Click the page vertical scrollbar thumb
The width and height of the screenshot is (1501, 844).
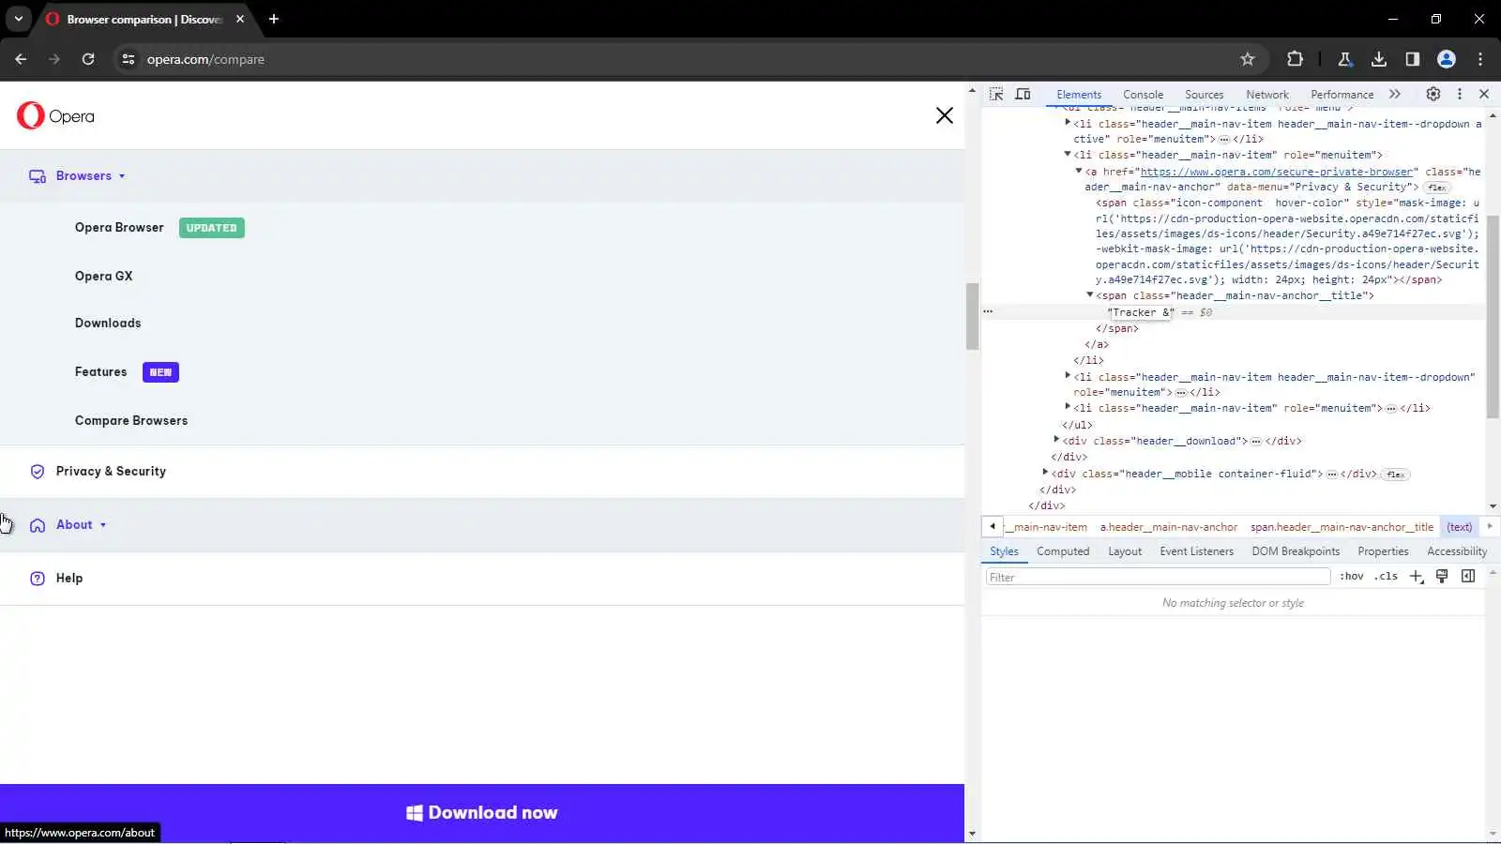tap(972, 316)
